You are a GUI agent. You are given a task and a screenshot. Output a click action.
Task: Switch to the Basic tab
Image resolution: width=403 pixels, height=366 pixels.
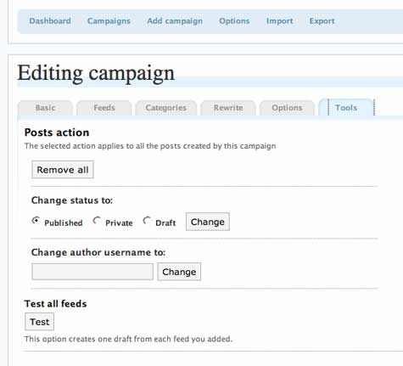pos(45,108)
